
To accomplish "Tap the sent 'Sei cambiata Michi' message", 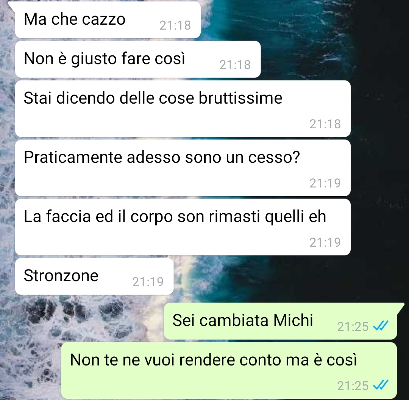I will [x=280, y=321].
